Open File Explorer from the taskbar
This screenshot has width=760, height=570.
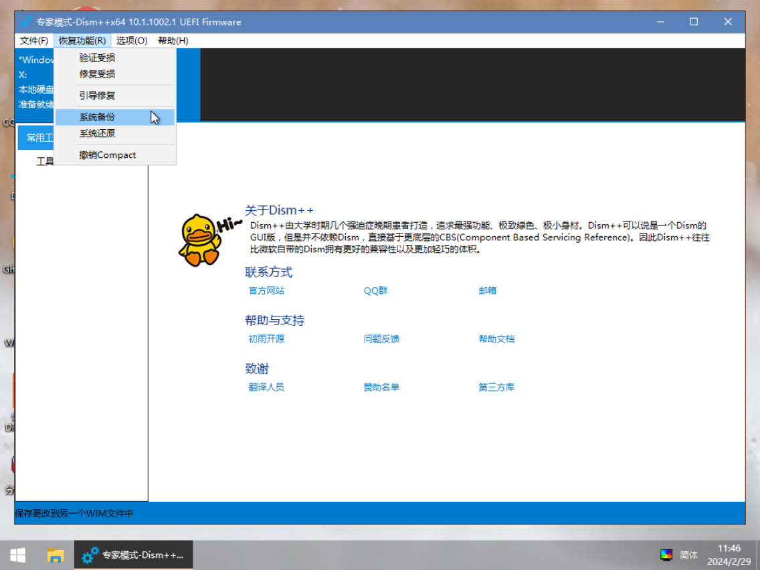pos(56,555)
